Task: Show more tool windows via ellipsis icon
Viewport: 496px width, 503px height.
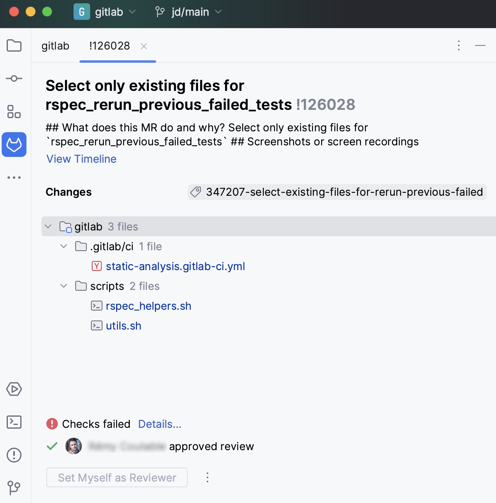Action: point(14,177)
